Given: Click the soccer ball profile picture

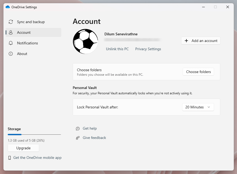Looking at the screenshot, I should point(85,41).
